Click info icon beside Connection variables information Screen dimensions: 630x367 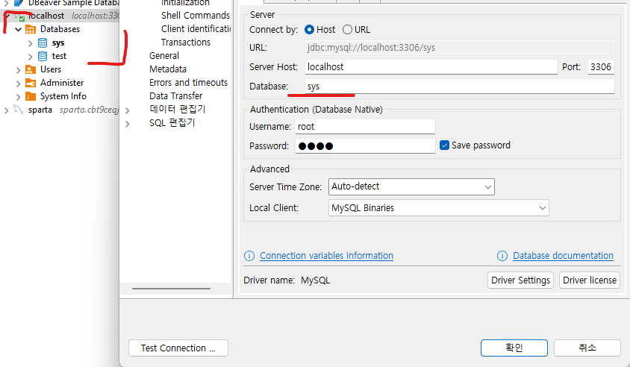tap(249, 256)
